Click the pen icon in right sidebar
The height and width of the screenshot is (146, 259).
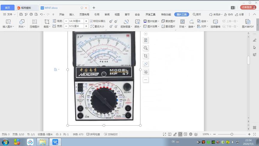pyautogui.click(x=255, y=40)
